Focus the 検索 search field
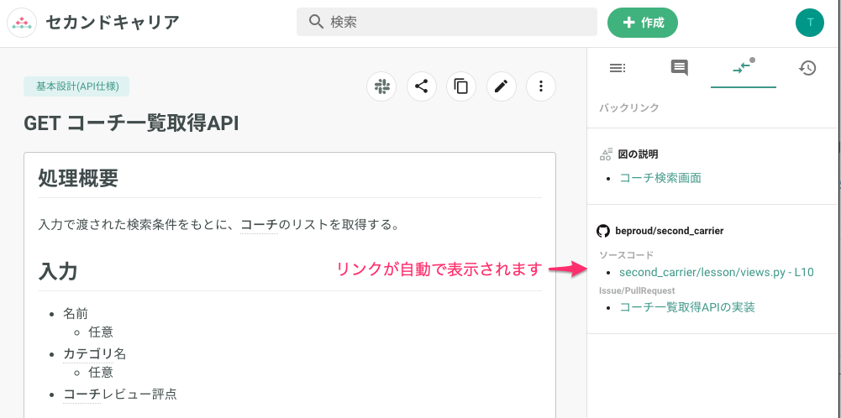This screenshot has height=418, width=841. (x=447, y=22)
